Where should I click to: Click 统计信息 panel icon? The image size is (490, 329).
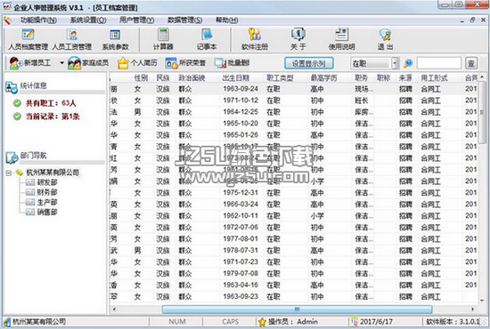(12, 87)
